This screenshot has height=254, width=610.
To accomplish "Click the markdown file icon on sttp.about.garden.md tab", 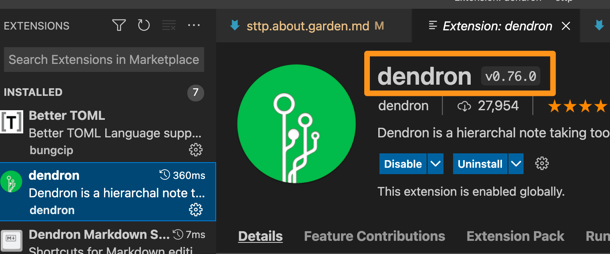I will pyautogui.click(x=235, y=26).
